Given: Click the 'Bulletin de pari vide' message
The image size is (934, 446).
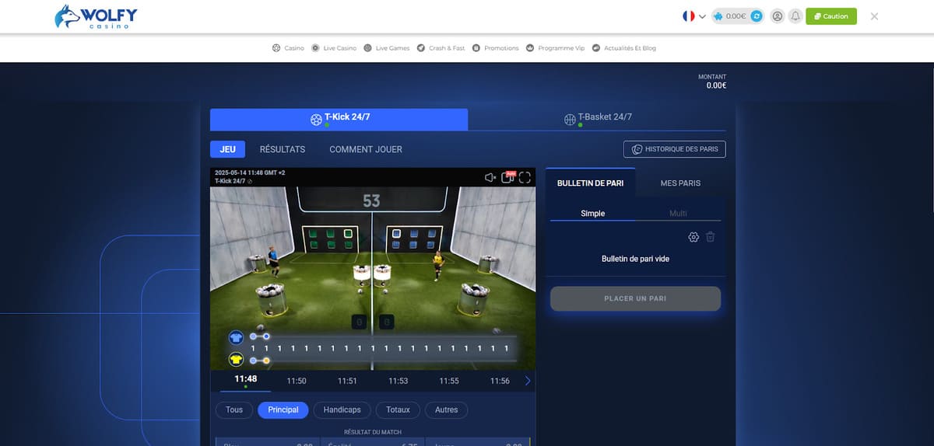Looking at the screenshot, I should tap(635, 259).
